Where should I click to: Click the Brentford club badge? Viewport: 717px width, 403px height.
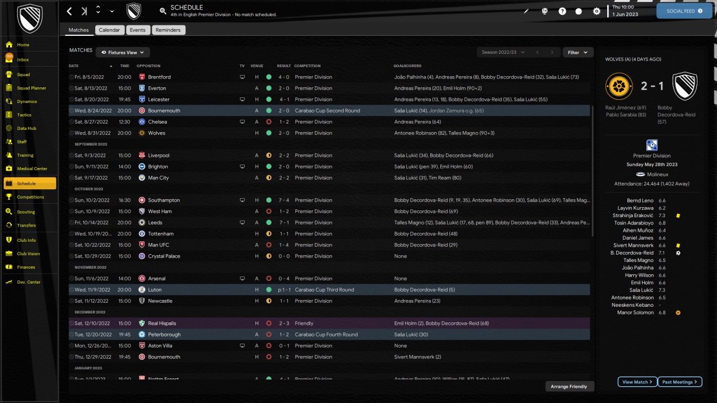pyautogui.click(x=142, y=77)
